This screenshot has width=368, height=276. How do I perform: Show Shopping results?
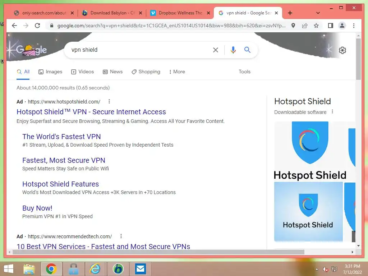tap(146, 72)
